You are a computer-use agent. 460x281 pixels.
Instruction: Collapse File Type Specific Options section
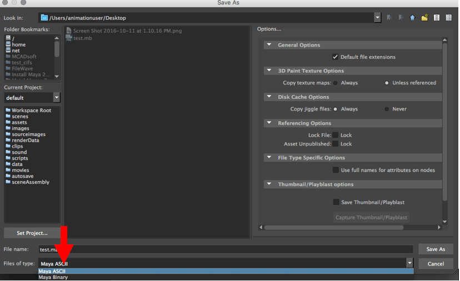pyautogui.click(x=269, y=157)
